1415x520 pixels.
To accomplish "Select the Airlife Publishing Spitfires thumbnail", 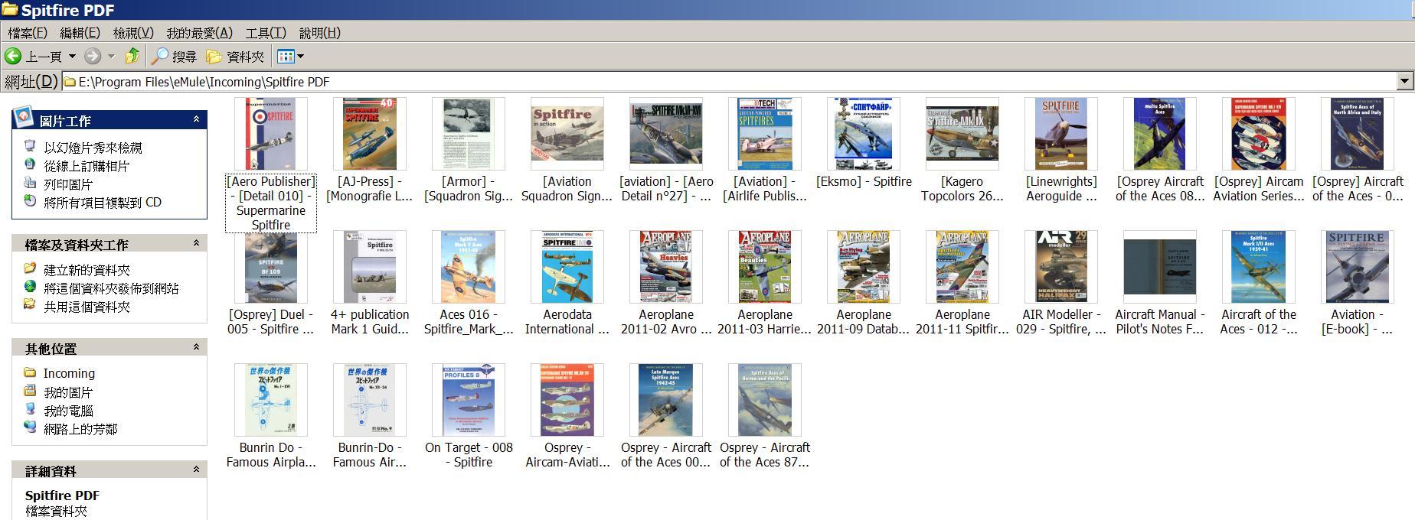I will [765, 134].
